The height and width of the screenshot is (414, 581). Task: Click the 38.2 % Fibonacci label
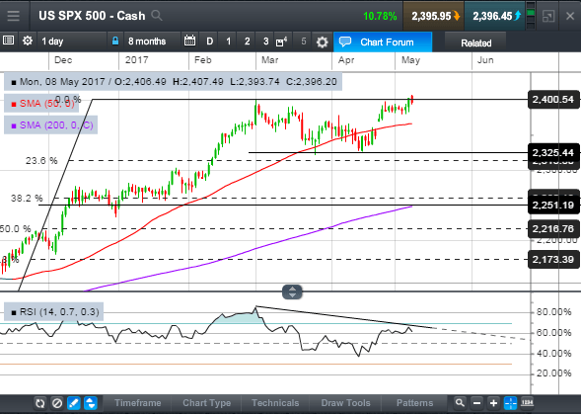(27, 199)
